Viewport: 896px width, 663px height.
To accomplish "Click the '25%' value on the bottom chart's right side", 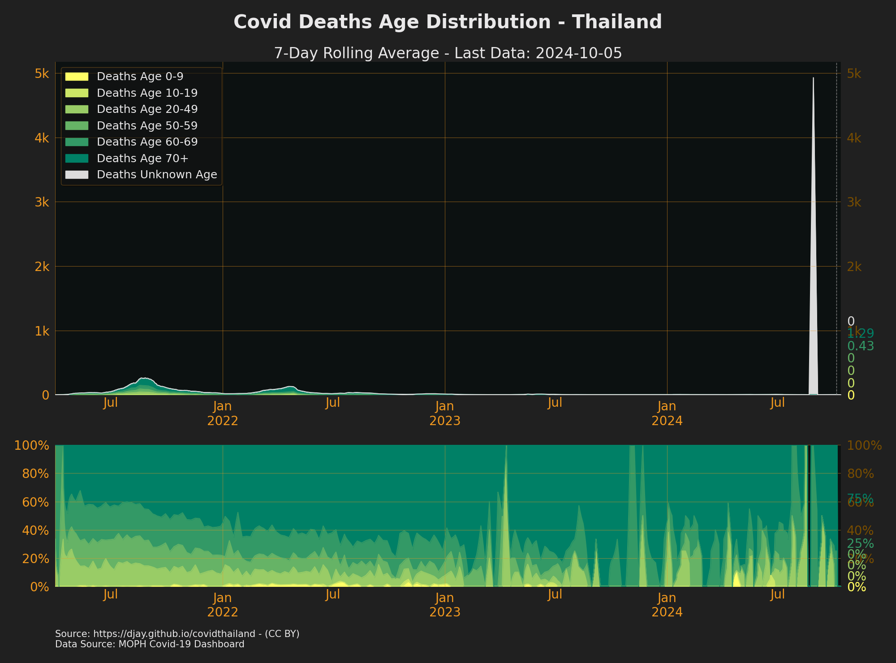I will point(861,544).
